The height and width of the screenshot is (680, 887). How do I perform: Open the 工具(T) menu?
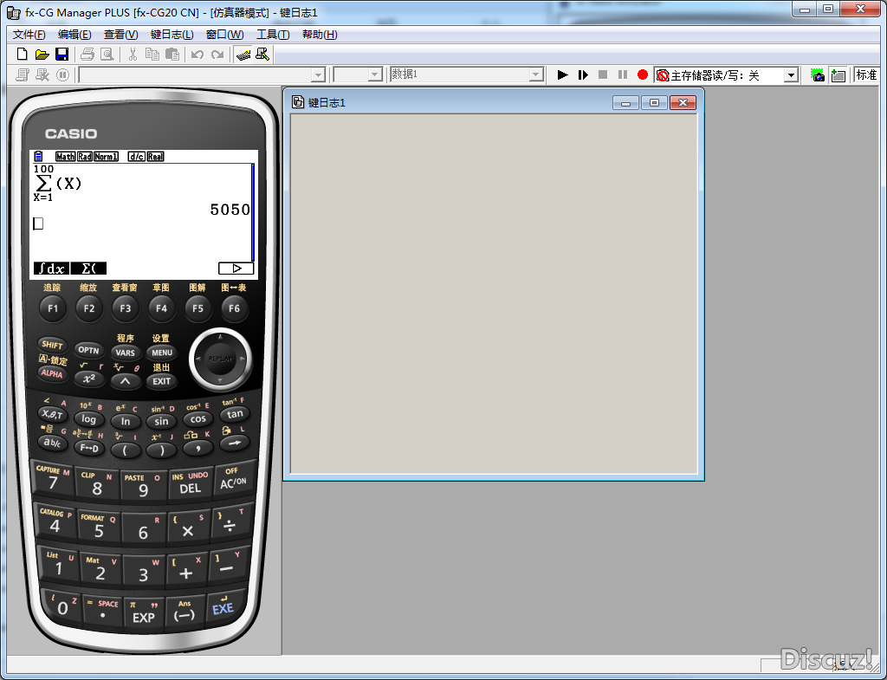tap(273, 35)
